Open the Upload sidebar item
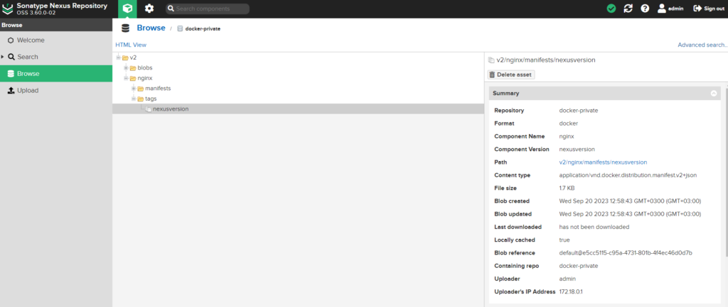Screen dimensions: 728x307 tap(27, 91)
